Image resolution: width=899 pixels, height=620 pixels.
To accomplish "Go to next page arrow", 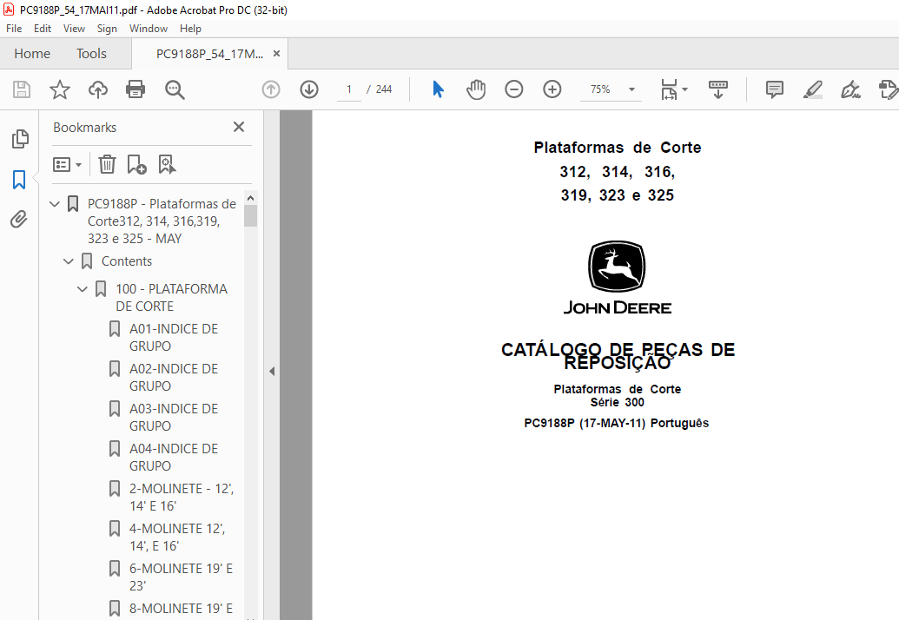I will coord(309,89).
